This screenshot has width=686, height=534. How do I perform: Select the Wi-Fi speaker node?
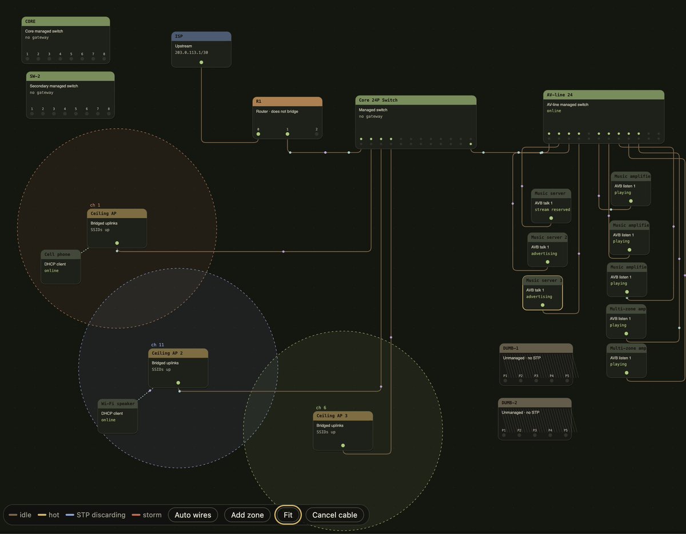pyautogui.click(x=117, y=416)
